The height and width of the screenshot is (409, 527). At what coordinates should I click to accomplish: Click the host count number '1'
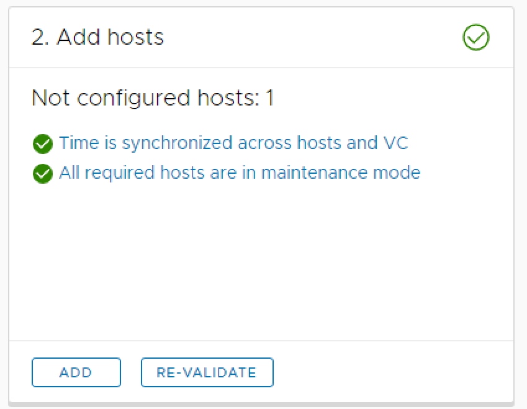[269, 98]
